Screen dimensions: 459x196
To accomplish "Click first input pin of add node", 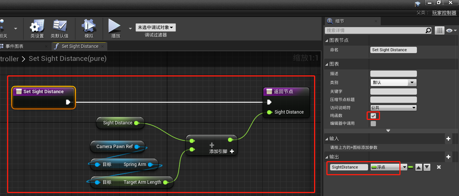I will [191, 141].
